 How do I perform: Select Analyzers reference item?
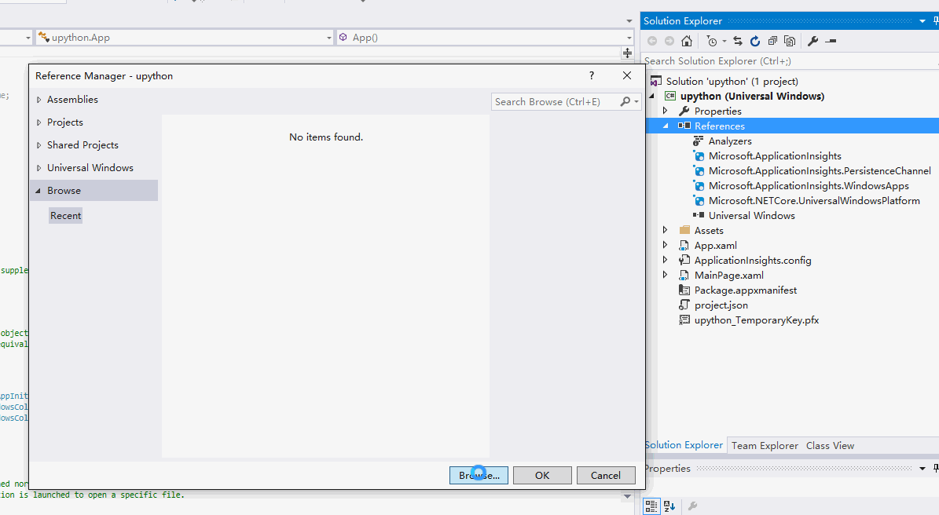pyautogui.click(x=730, y=141)
